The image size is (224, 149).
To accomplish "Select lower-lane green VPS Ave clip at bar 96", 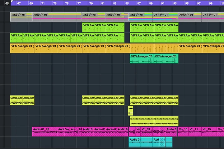I will [196, 38].
